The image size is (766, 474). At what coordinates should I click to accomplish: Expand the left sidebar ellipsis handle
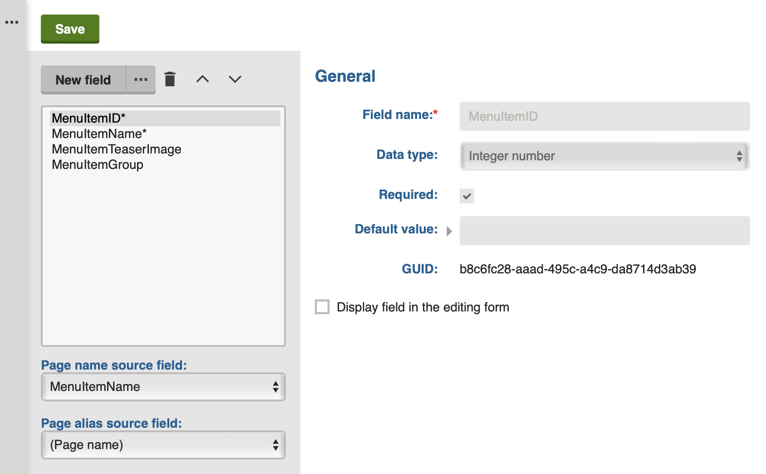pyautogui.click(x=12, y=22)
